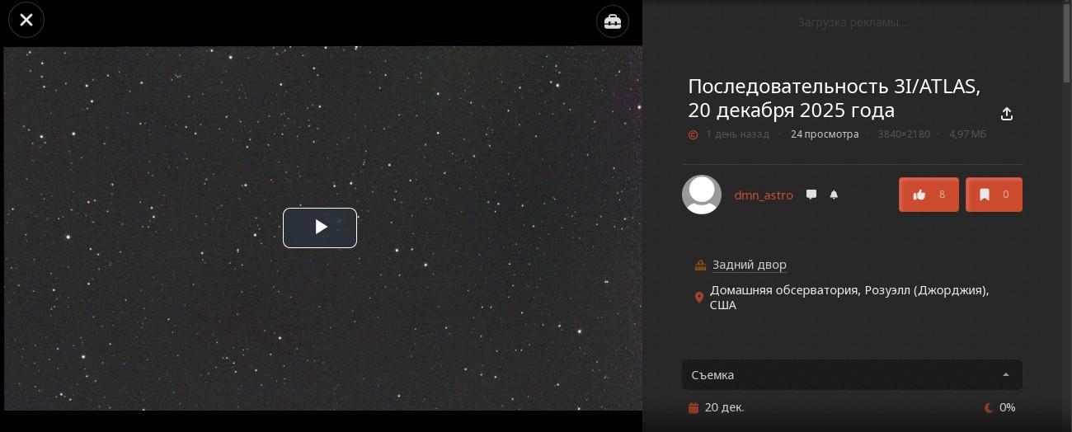Open the Задний двор location link
Screen dimensions: 1072x432
tap(749, 265)
